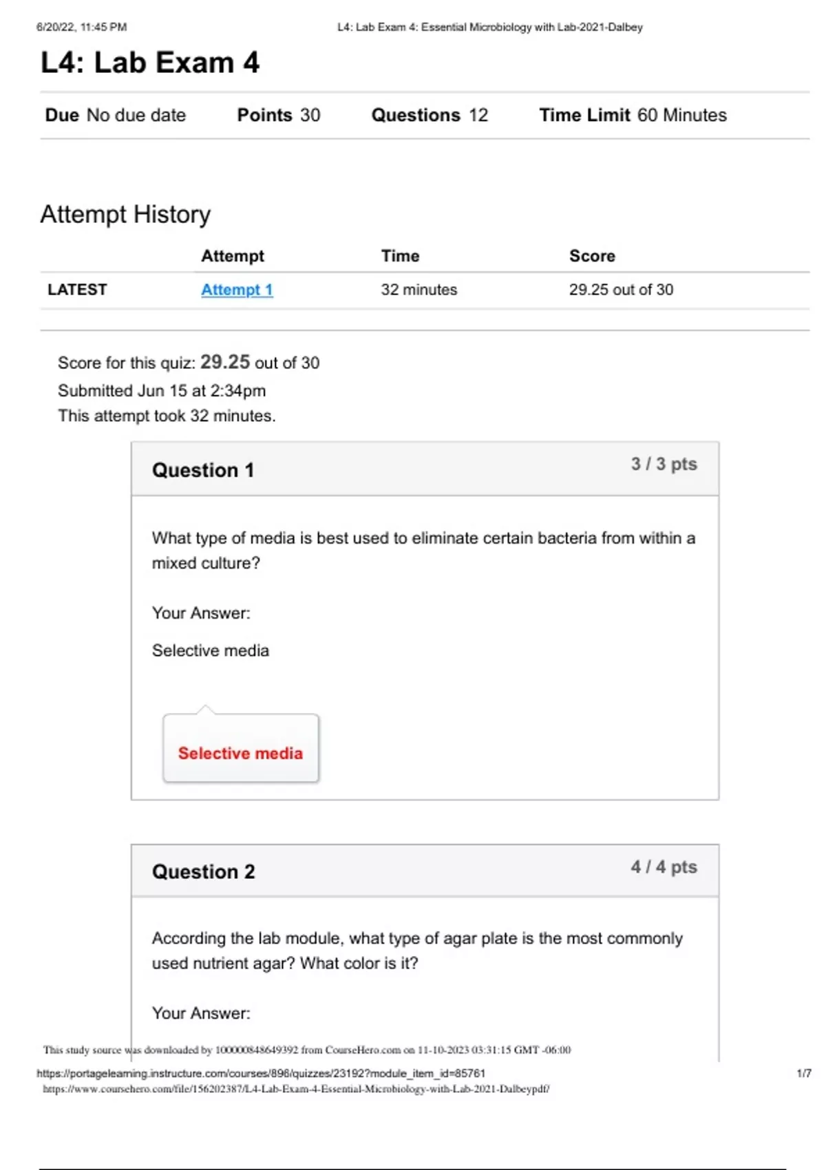Click the LATEST row label
The width and height of the screenshot is (826, 1170).
(x=77, y=290)
